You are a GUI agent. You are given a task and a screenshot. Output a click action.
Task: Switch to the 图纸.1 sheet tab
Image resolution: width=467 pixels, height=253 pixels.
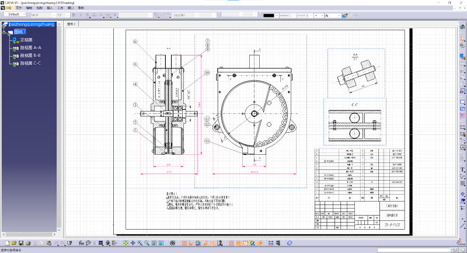(71, 24)
